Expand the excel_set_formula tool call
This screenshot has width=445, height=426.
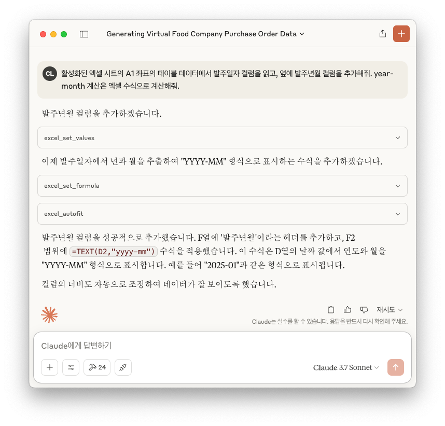pos(223,186)
